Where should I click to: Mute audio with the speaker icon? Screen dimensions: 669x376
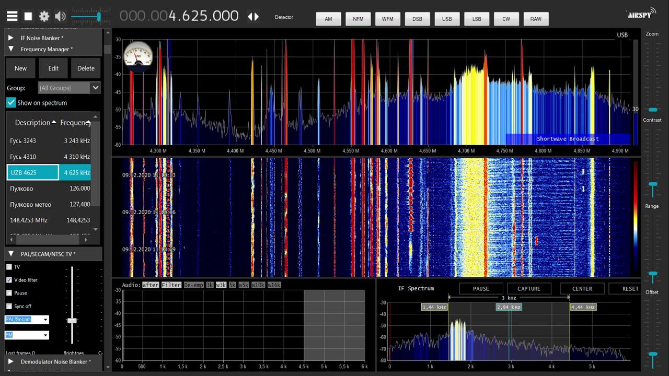point(61,17)
